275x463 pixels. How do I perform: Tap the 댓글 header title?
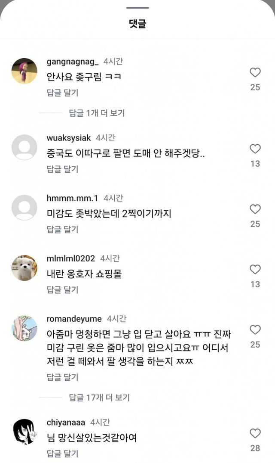[x=137, y=24]
